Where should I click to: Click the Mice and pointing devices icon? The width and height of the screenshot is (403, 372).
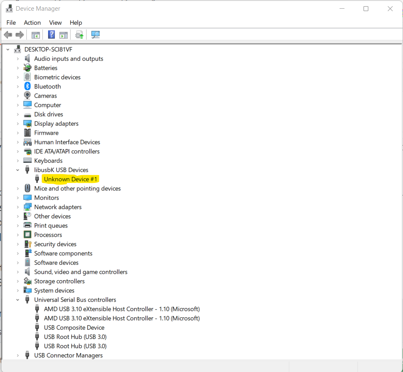click(x=27, y=188)
